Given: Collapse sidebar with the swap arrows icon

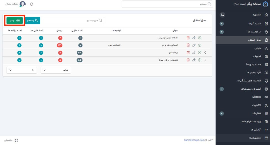Looking at the screenshot, I should pos(222,15).
